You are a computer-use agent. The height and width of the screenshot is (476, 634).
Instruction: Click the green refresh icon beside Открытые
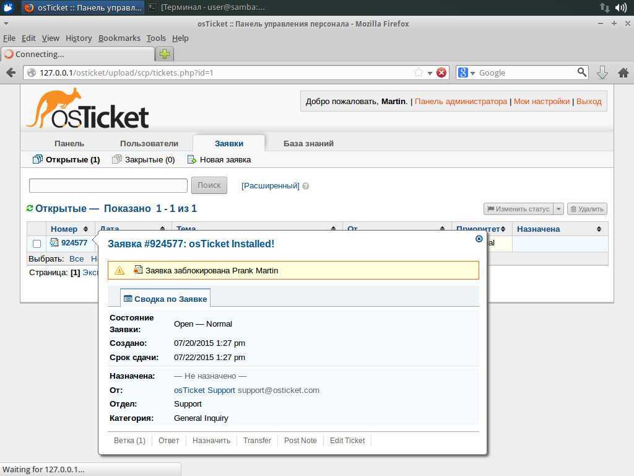30,209
